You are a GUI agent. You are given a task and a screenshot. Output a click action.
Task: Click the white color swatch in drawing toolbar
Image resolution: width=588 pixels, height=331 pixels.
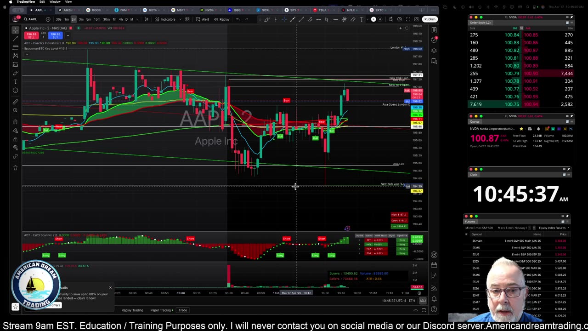point(373,19)
